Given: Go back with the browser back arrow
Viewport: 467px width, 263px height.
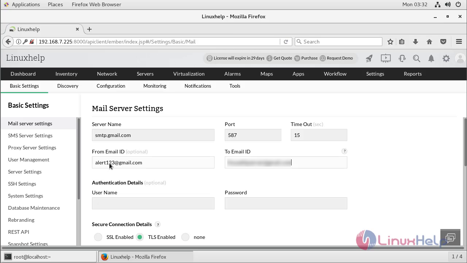Looking at the screenshot, I should coord(8,42).
